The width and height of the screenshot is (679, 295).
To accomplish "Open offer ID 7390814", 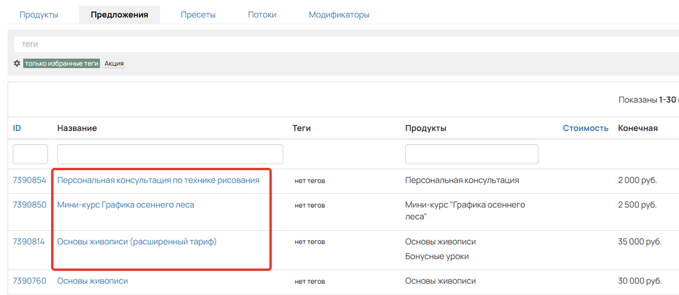I will pos(29,241).
